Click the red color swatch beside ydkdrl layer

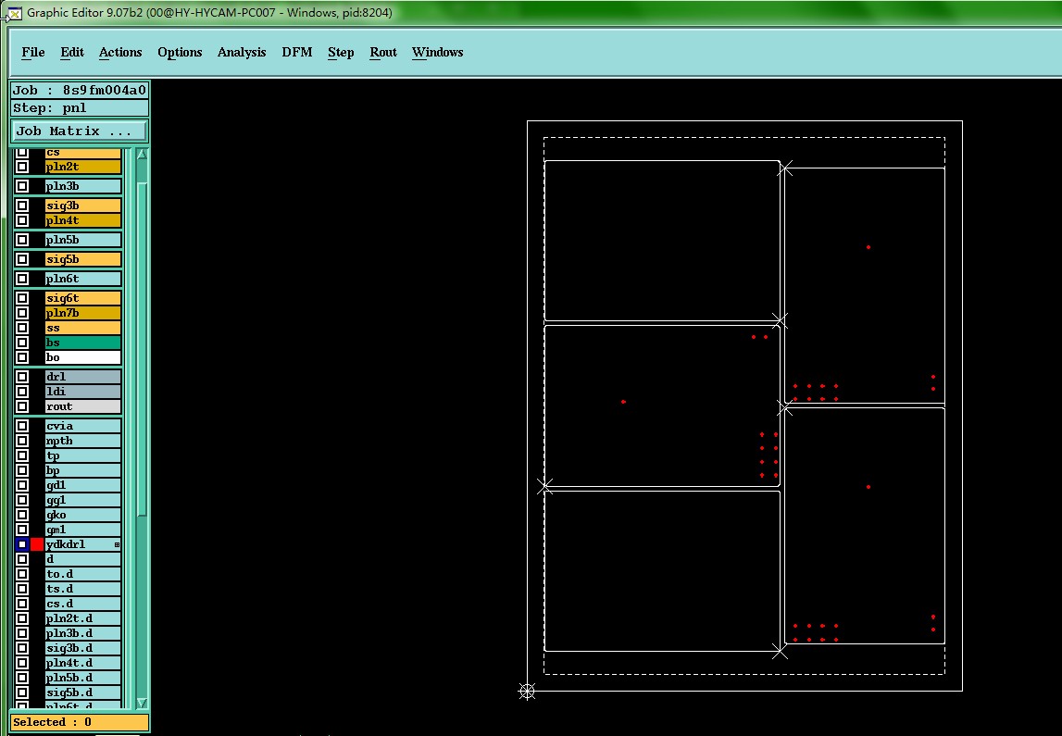pyautogui.click(x=37, y=544)
